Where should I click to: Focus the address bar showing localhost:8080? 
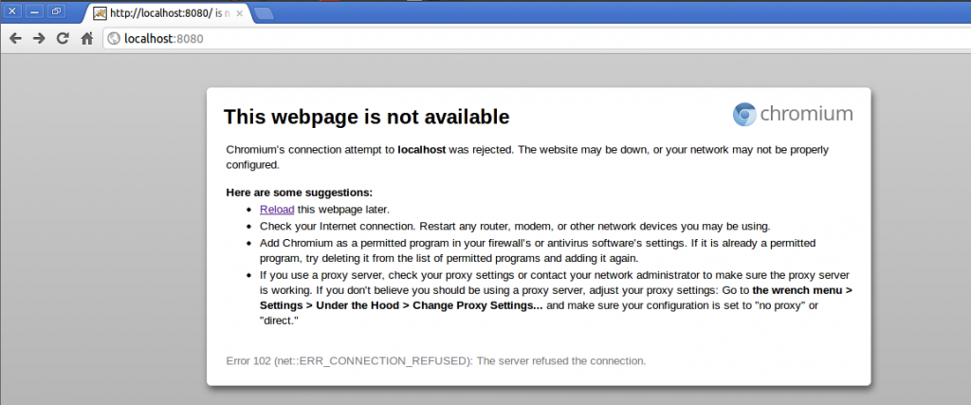point(474,39)
